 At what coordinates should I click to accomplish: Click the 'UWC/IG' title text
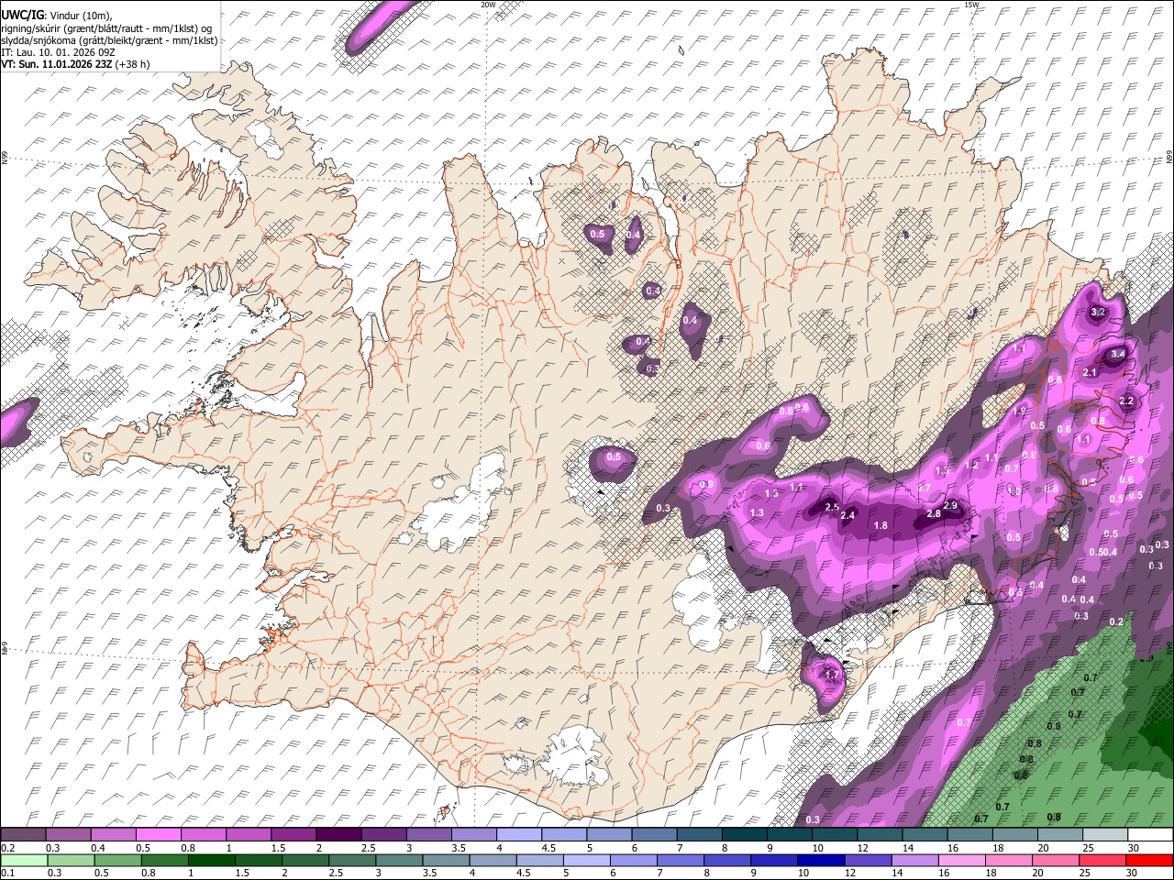point(22,16)
